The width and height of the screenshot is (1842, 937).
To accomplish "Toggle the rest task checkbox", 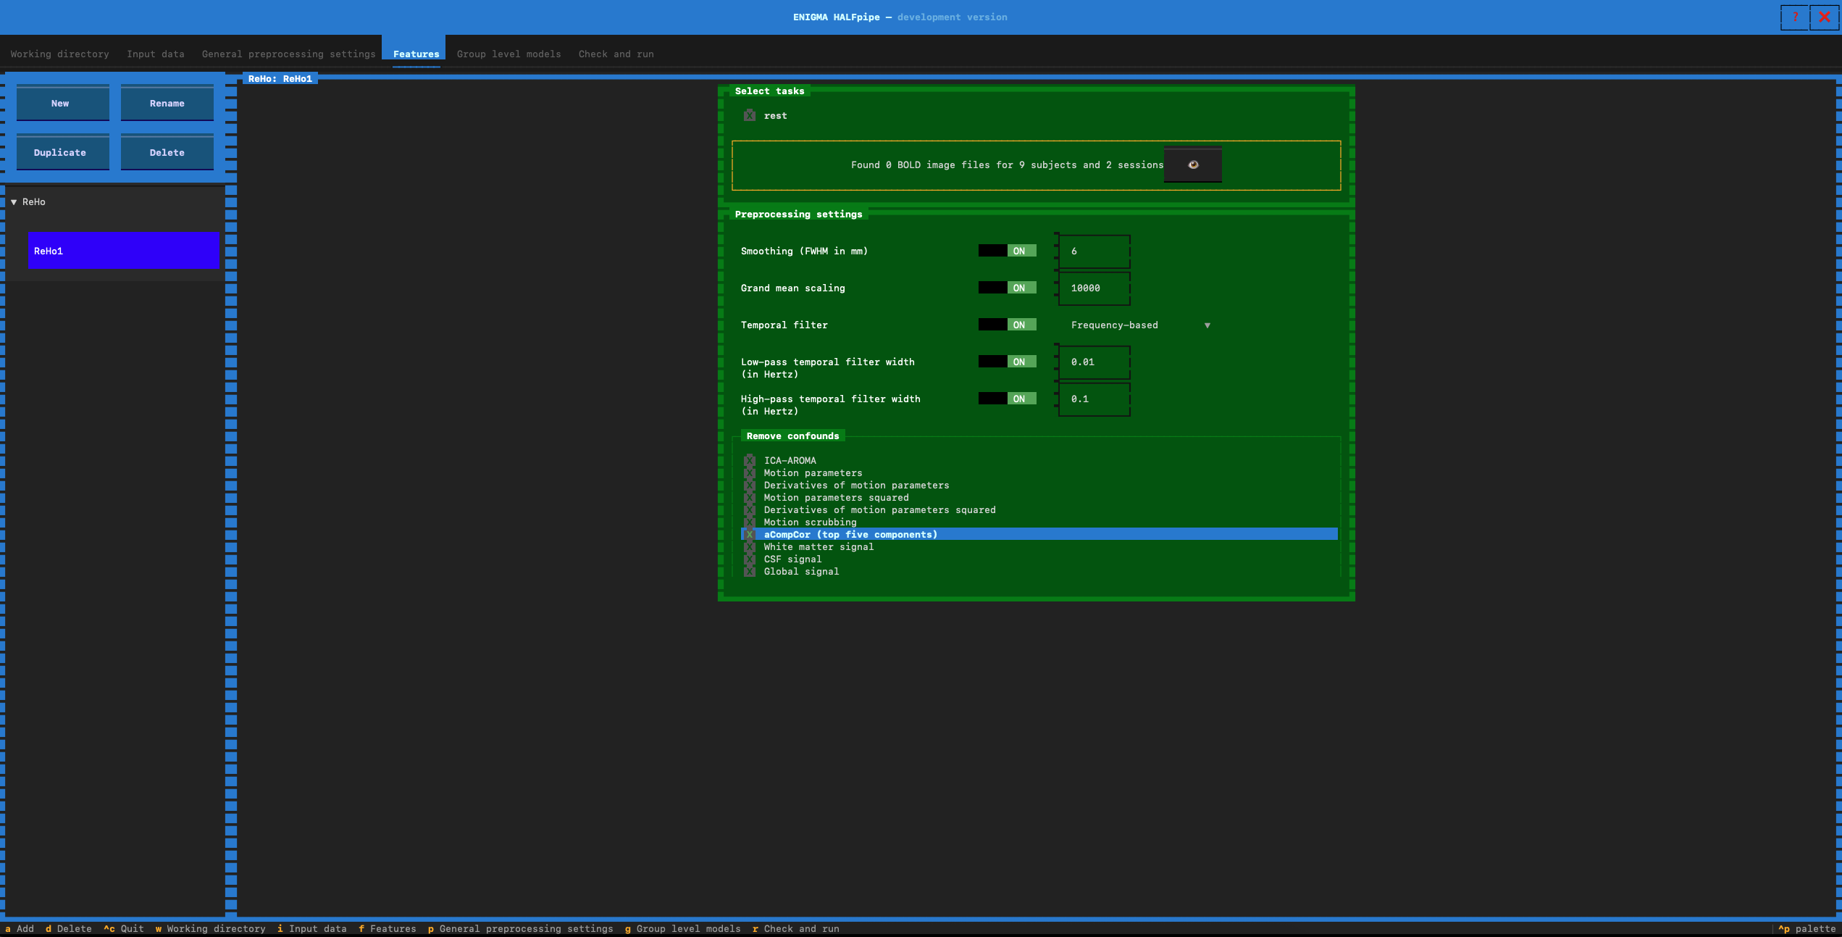I will [x=750, y=115].
